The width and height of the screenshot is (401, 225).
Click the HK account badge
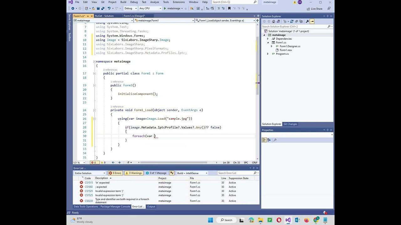coord(300,2)
